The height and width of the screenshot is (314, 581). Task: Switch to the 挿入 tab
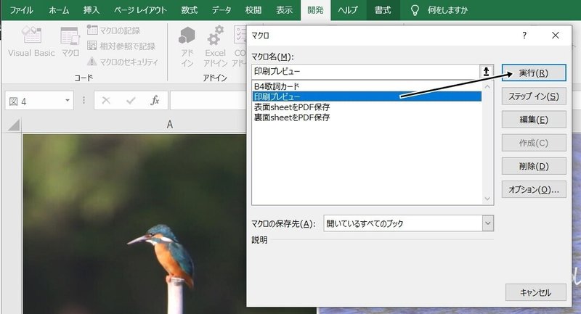[x=92, y=10]
